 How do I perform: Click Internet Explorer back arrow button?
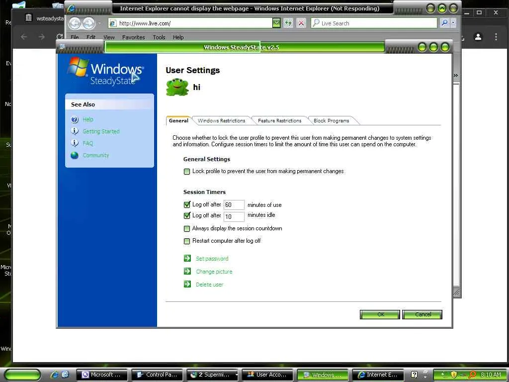coord(75,23)
